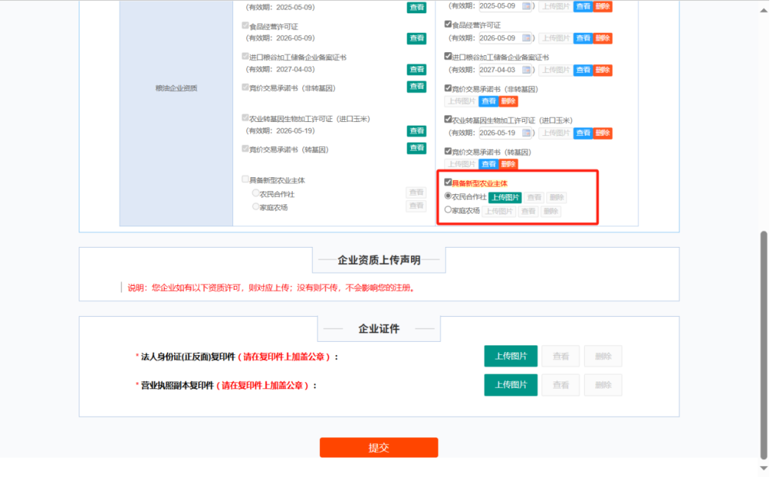Open calendar icon for 2026-05-19 date field
770x477 pixels.
[x=527, y=133]
